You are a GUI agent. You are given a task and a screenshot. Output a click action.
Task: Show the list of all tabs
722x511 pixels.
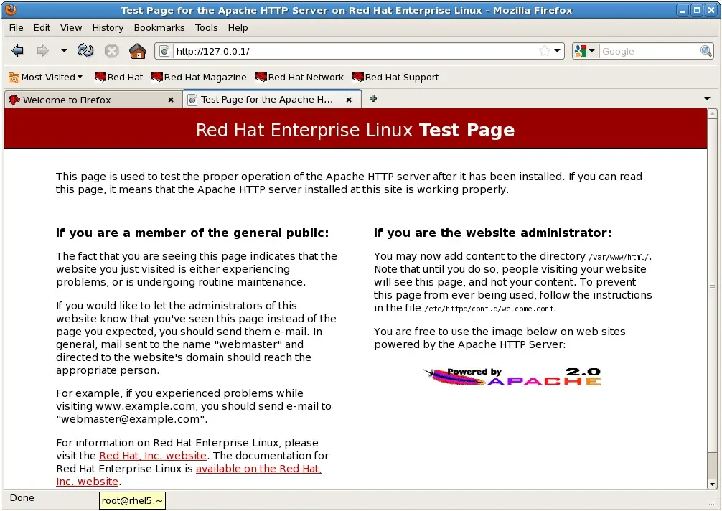(708, 99)
